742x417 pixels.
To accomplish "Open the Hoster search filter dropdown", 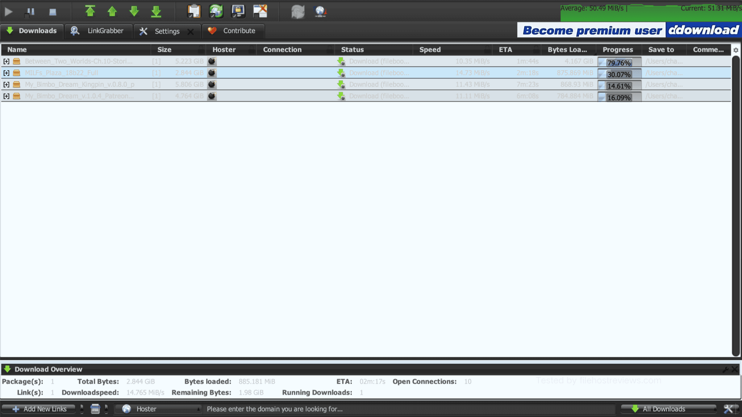I will (x=158, y=409).
